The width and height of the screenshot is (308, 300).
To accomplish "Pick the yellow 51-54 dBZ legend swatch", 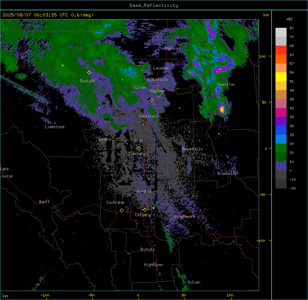I will pyautogui.click(x=281, y=77).
